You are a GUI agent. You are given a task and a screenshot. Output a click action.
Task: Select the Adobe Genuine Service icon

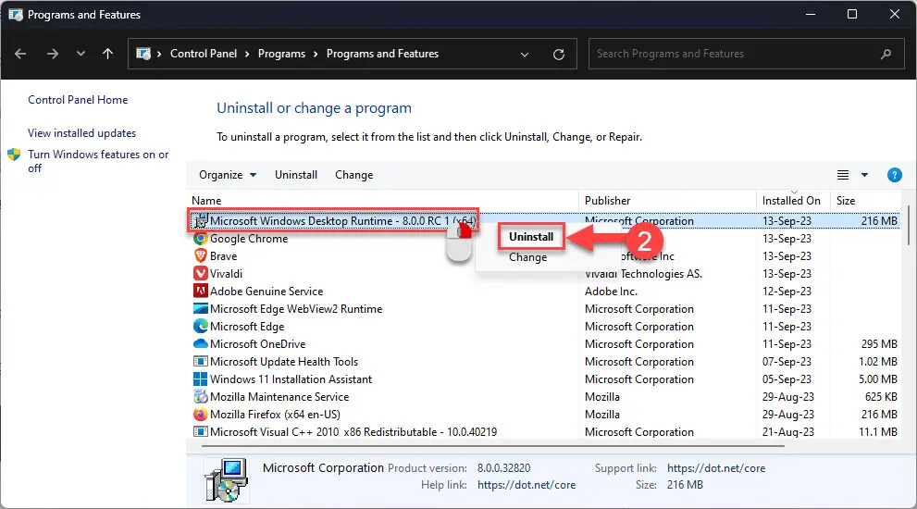point(201,292)
